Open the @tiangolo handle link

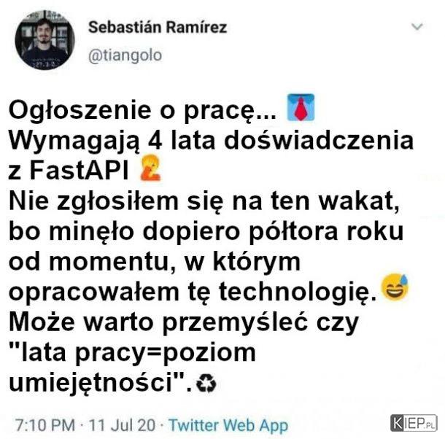pyautogui.click(x=125, y=55)
